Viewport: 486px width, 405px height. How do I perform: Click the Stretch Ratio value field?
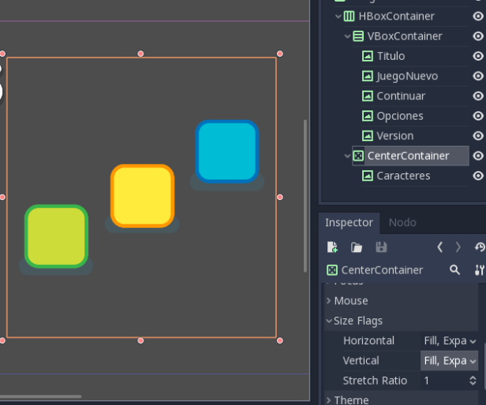click(444, 381)
